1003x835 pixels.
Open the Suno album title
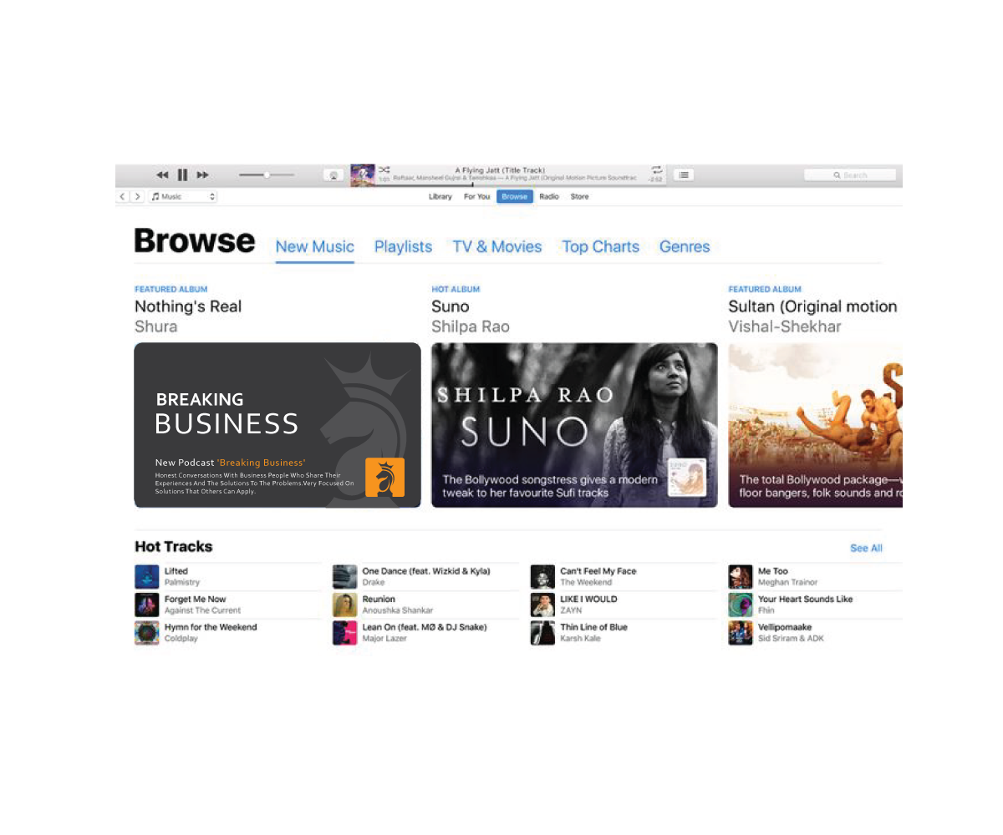click(451, 306)
